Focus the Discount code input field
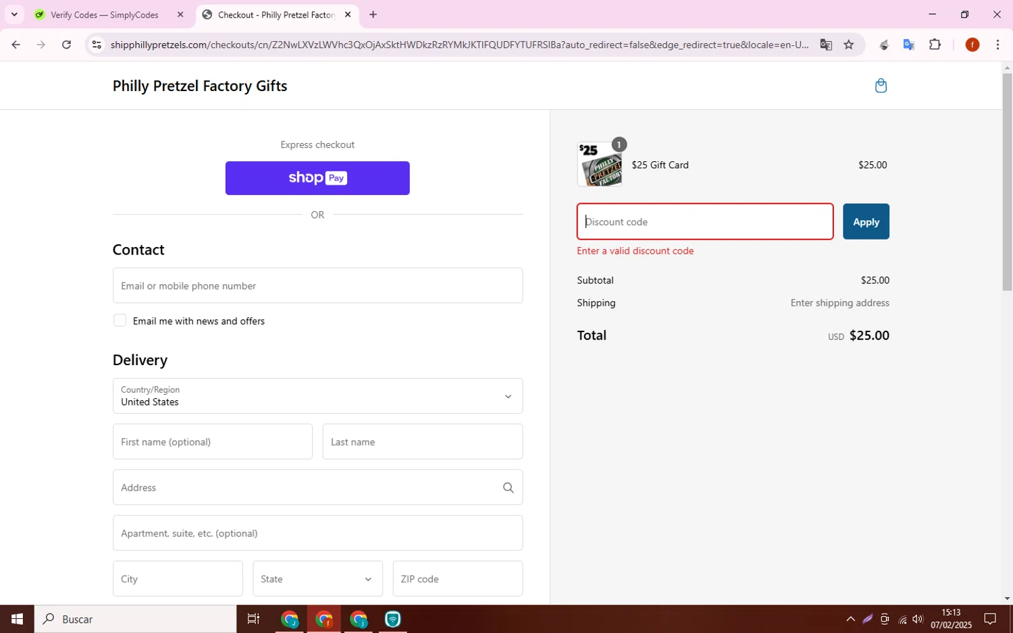Viewport: 1013px width, 633px height. tap(705, 221)
